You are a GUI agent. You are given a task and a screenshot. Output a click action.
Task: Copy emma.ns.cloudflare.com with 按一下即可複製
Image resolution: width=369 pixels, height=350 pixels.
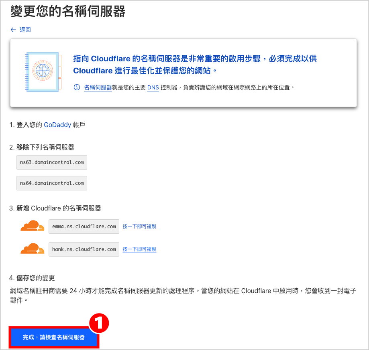[x=139, y=227]
